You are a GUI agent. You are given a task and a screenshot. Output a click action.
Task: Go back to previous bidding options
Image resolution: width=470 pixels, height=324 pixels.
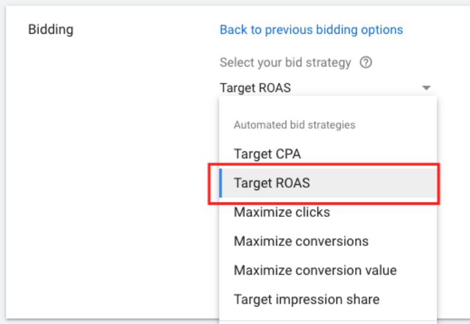point(311,30)
